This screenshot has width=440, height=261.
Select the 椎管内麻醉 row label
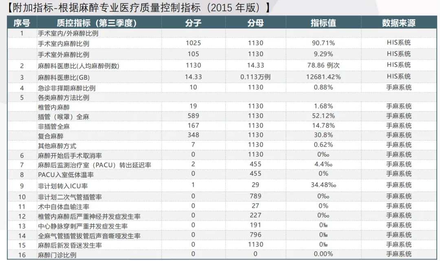pyautogui.click(x=54, y=107)
